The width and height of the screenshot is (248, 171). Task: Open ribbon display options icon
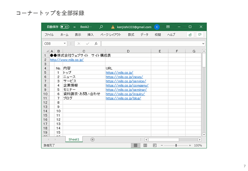coord(168,27)
